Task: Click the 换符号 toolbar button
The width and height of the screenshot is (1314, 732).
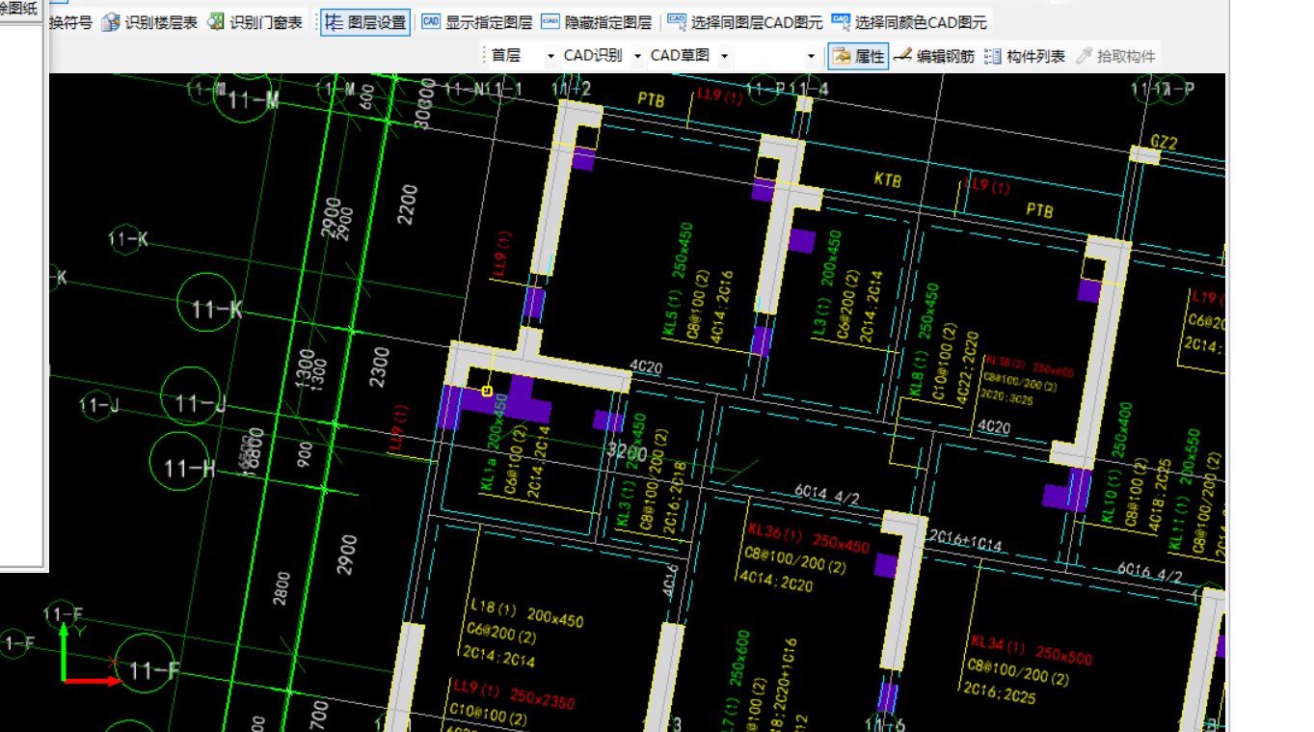Action: [70, 22]
